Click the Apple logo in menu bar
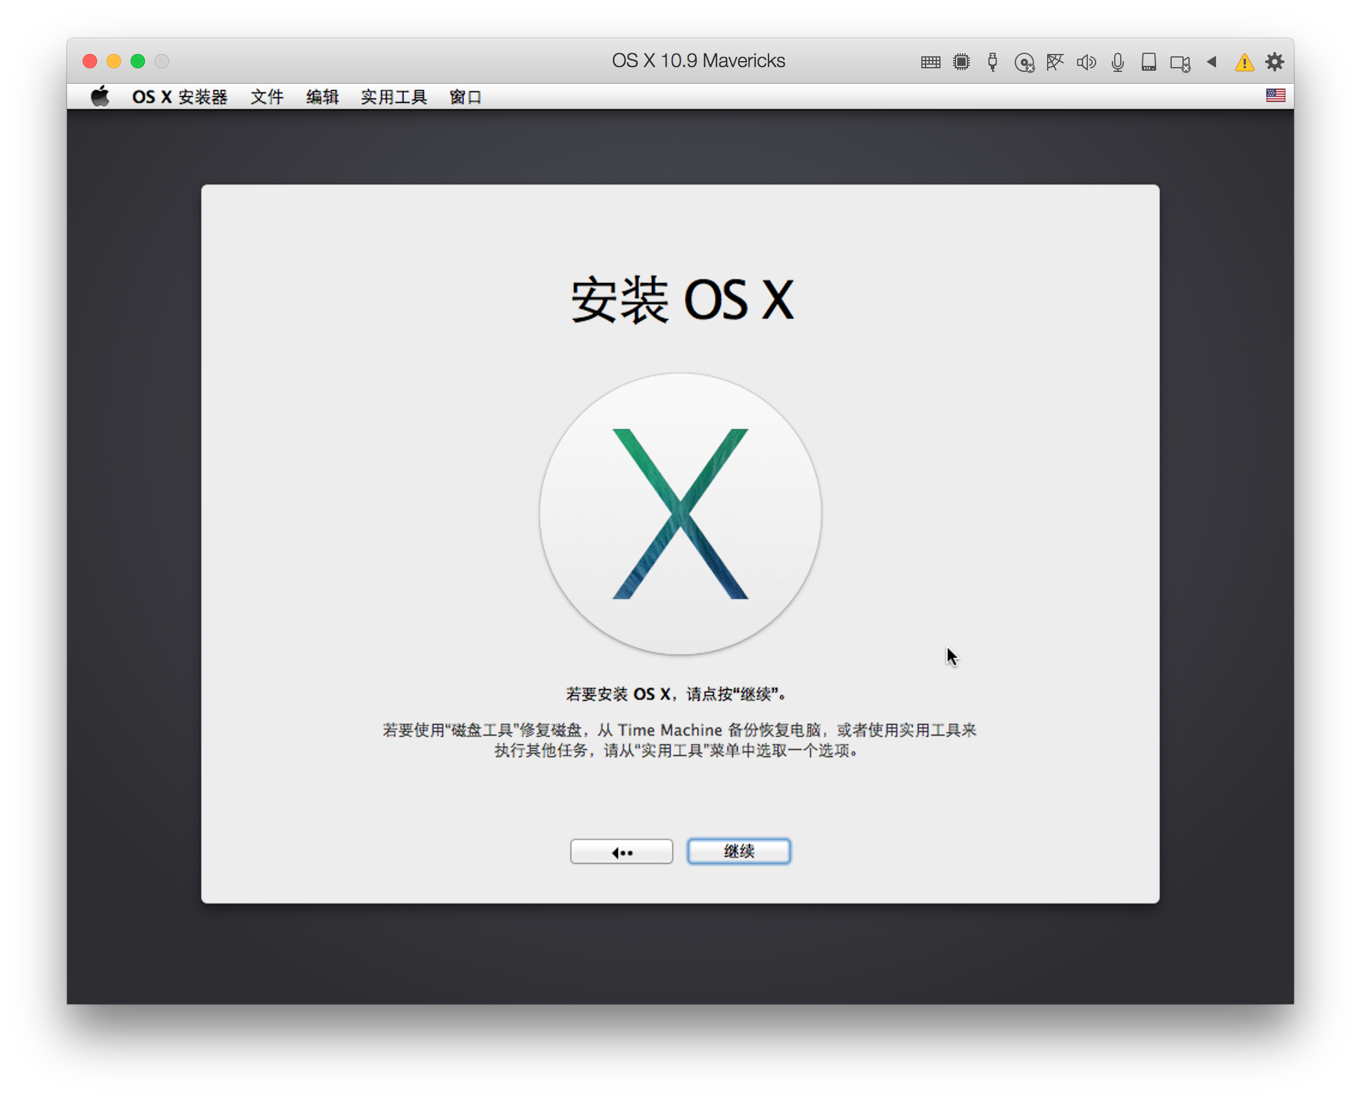This screenshot has height=1100, width=1361. (99, 96)
